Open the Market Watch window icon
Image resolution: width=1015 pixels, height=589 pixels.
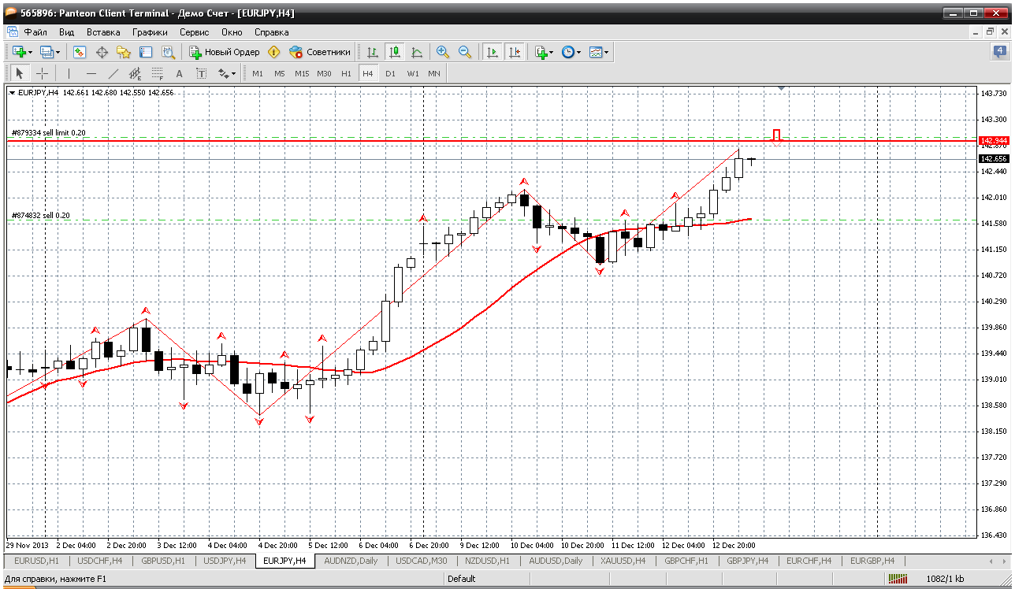[80, 52]
